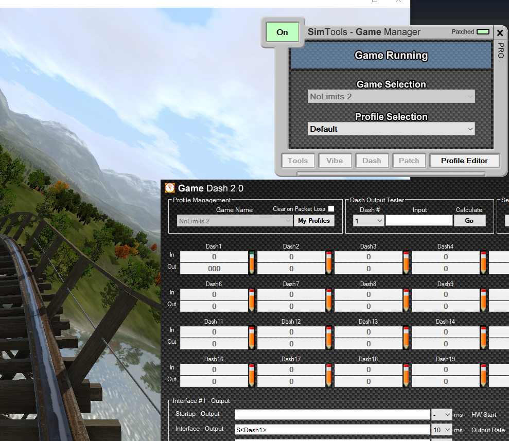Open the Vibe tab in Game Manager
This screenshot has height=441, width=509.
[x=335, y=161]
